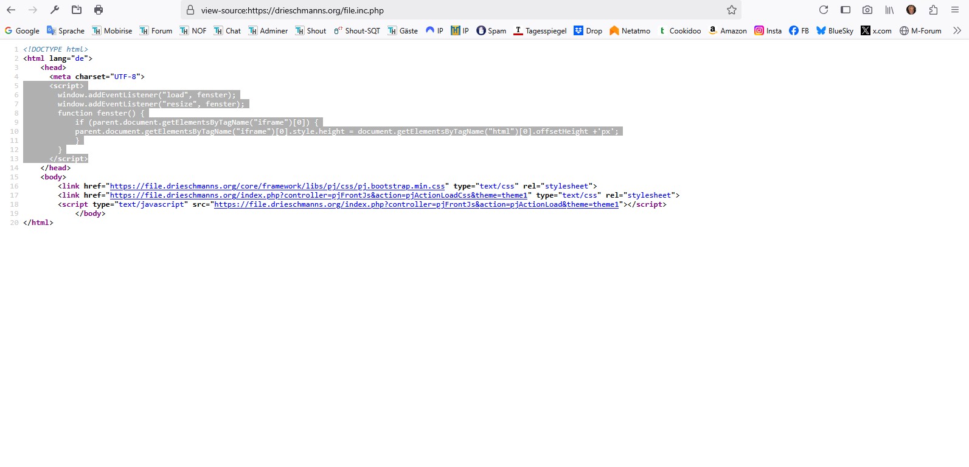Click the <!DOCTYPE html> line

click(x=56, y=49)
